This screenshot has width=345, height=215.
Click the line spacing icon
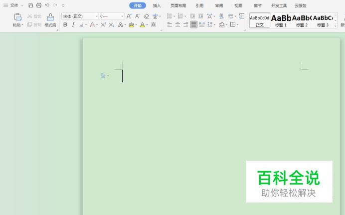tap(210, 24)
